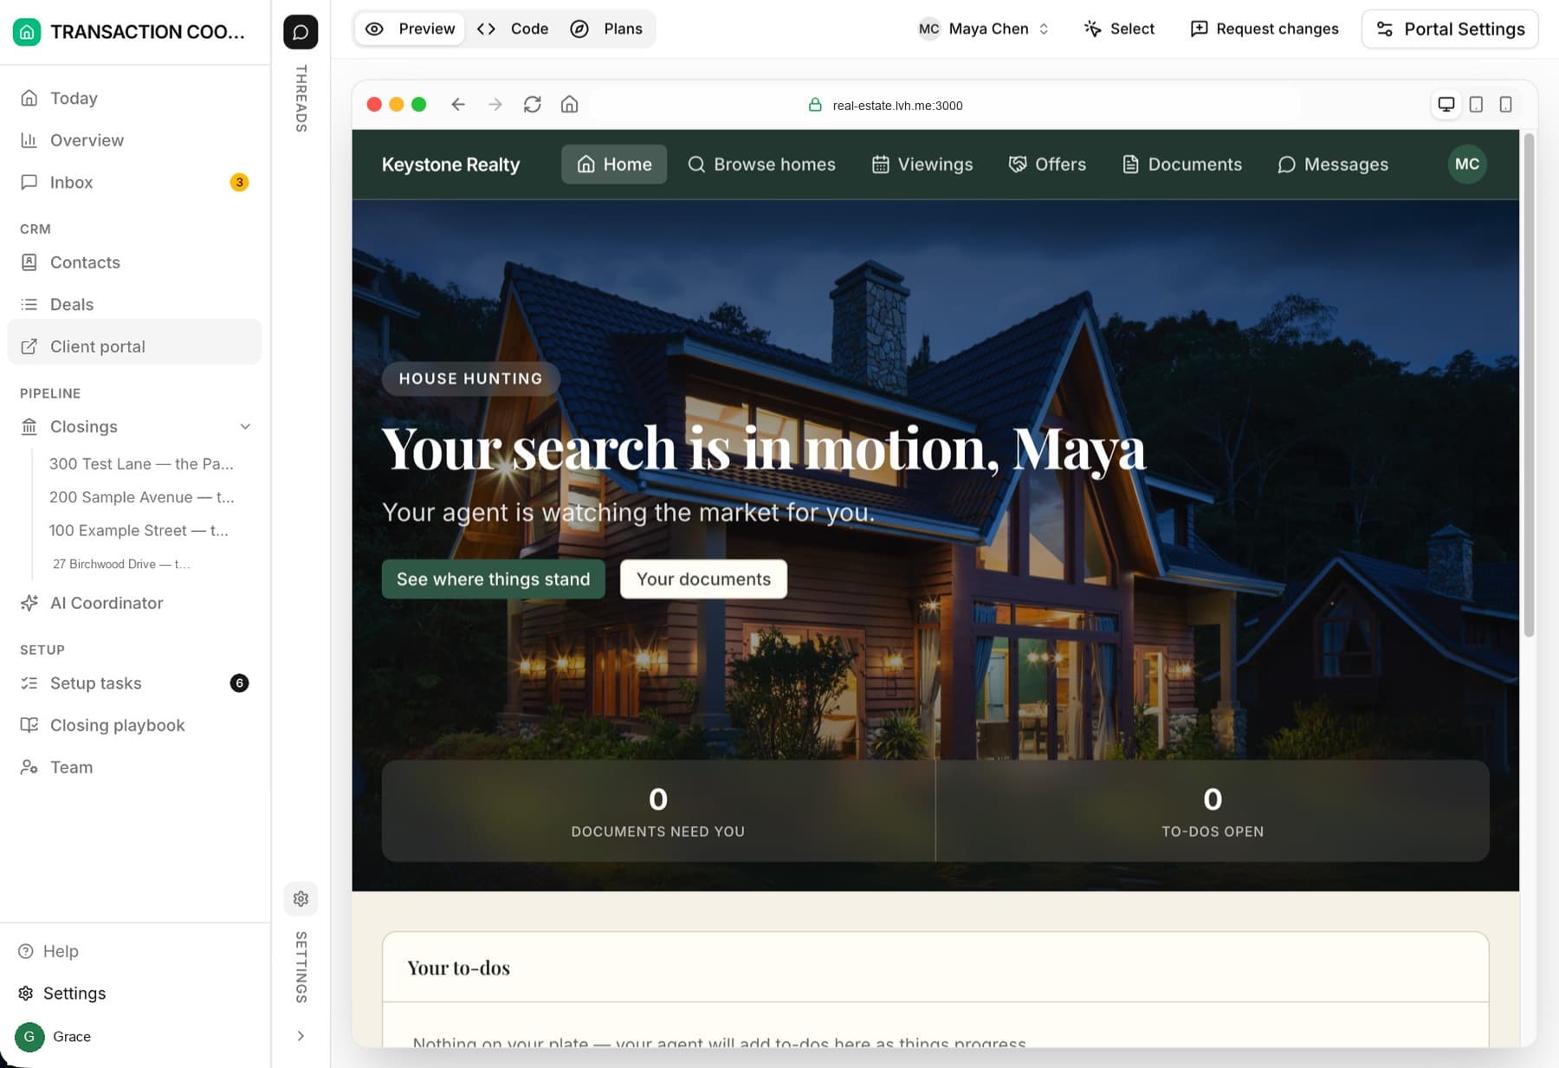Click Request changes
Image resolution: width=1559 pixels, height=1068 pixels.
click(1265, 29)
